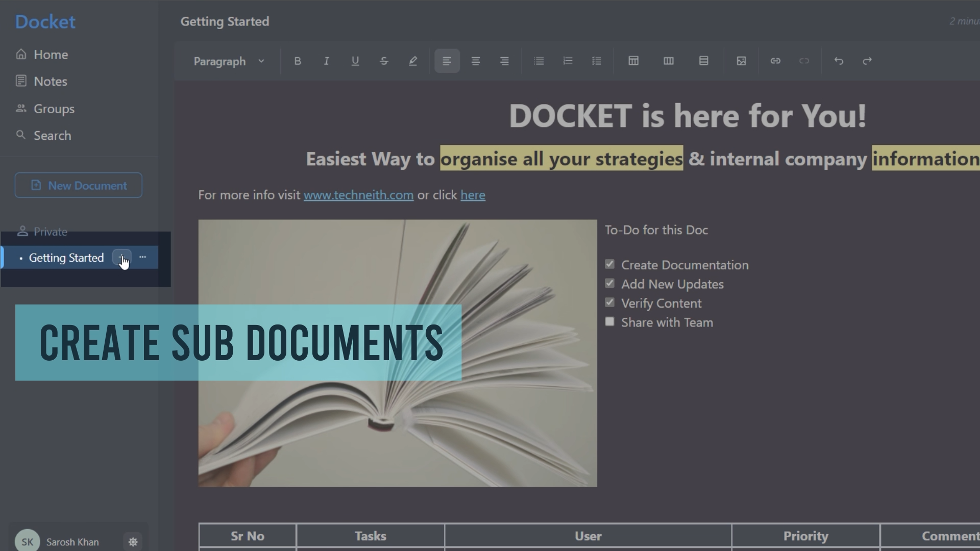Image resolution: width=980 pixels, height=551 pixels.
Task: Check the Share with Team checkbox
Action: click(609, 322)
